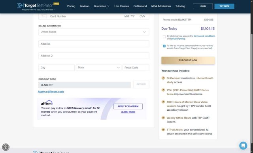Click the credit card icon in card field

tap(43, 16)
